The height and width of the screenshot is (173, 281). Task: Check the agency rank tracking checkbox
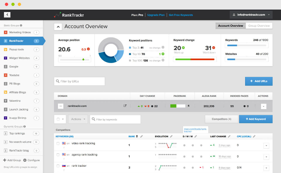coord(58,155)
